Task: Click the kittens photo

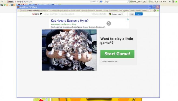Action: click(69, 50)
